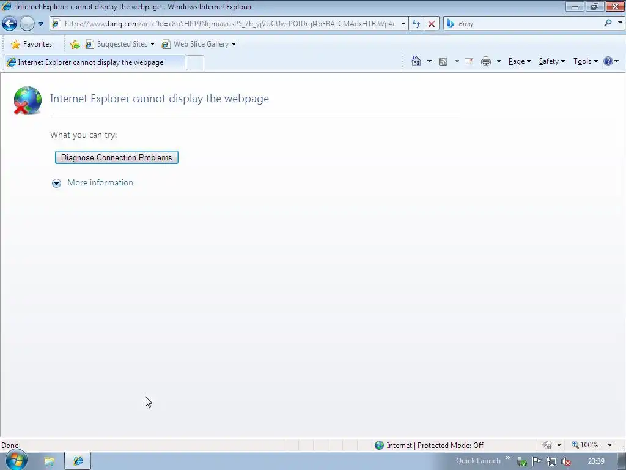
Task: Expand the Home button dropdown arrow
Action: point(429,61)
